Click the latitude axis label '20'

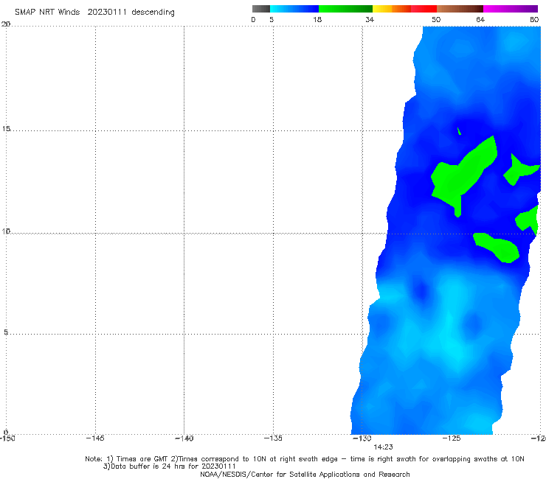tap(6, 24)
